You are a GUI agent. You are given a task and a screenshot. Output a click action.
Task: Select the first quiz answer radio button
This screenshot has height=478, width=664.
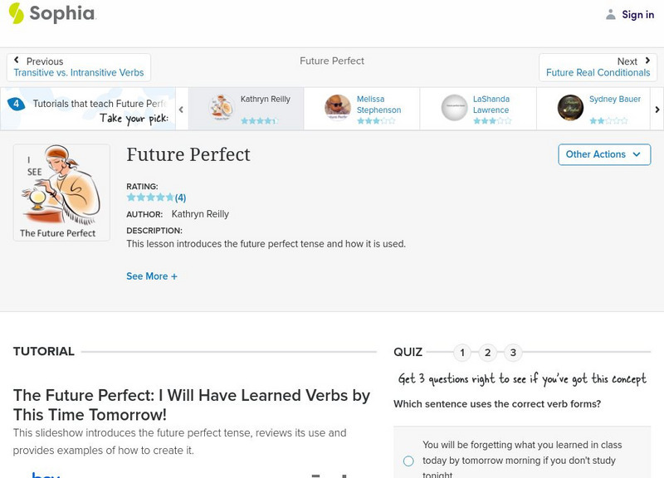pyautogui.click(x=408, y=461)
